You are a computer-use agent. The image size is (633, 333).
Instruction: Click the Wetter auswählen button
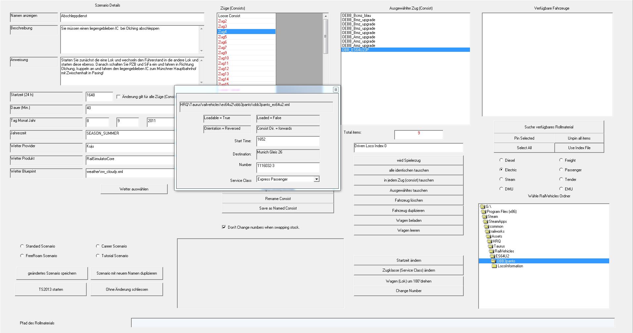(134, 189)
